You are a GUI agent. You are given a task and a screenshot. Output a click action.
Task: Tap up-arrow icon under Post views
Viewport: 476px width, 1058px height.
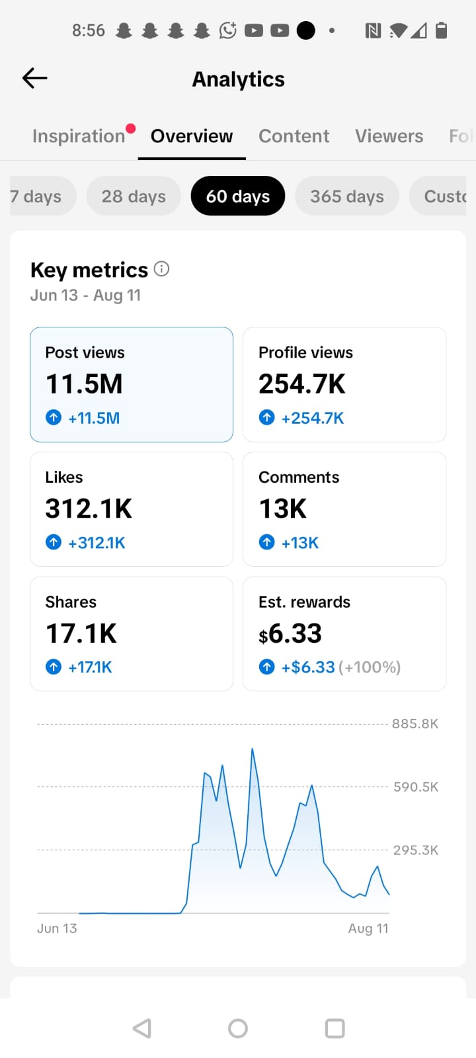point(54,417)
